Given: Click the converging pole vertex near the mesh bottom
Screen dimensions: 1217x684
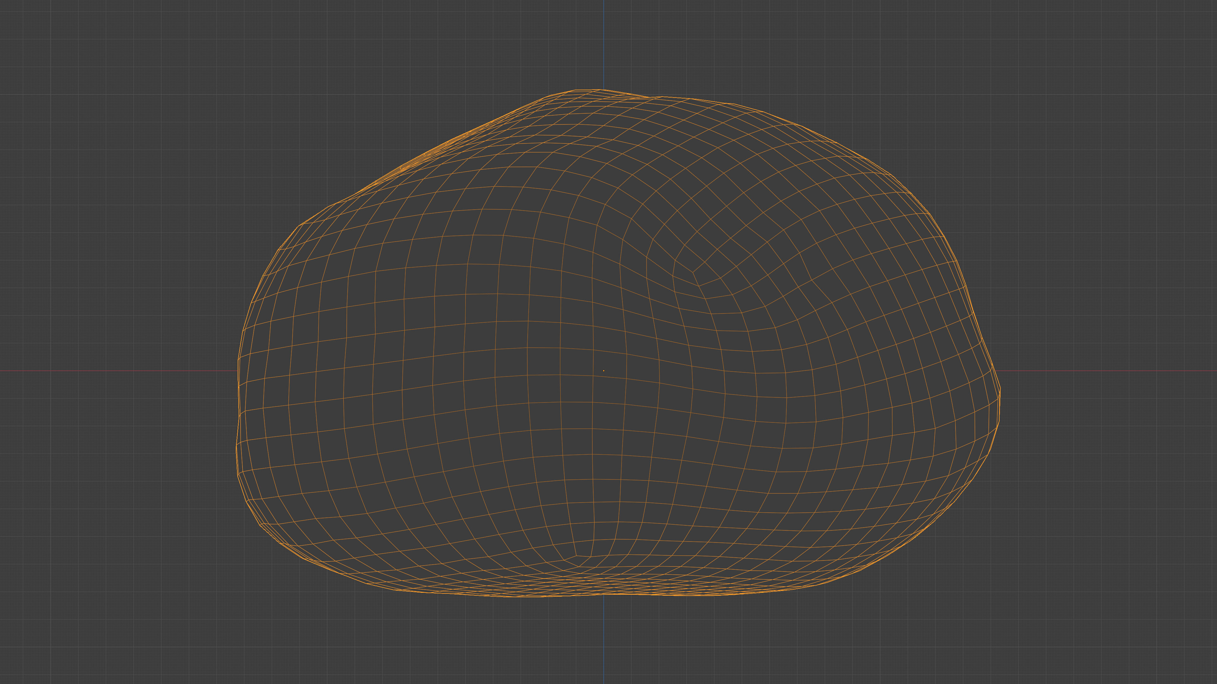Looking at the screenshot, I should 576,556.
